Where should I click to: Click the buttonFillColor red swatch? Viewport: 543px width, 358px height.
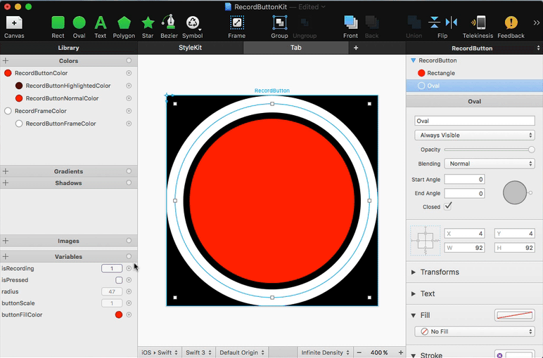coord(119,314)
